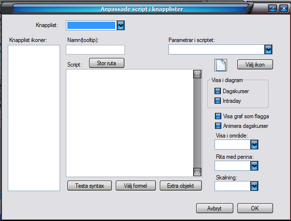This screenshot has width=291, height=221.
Task: Open the Knapplist dropdown
Action: [121, 25]
